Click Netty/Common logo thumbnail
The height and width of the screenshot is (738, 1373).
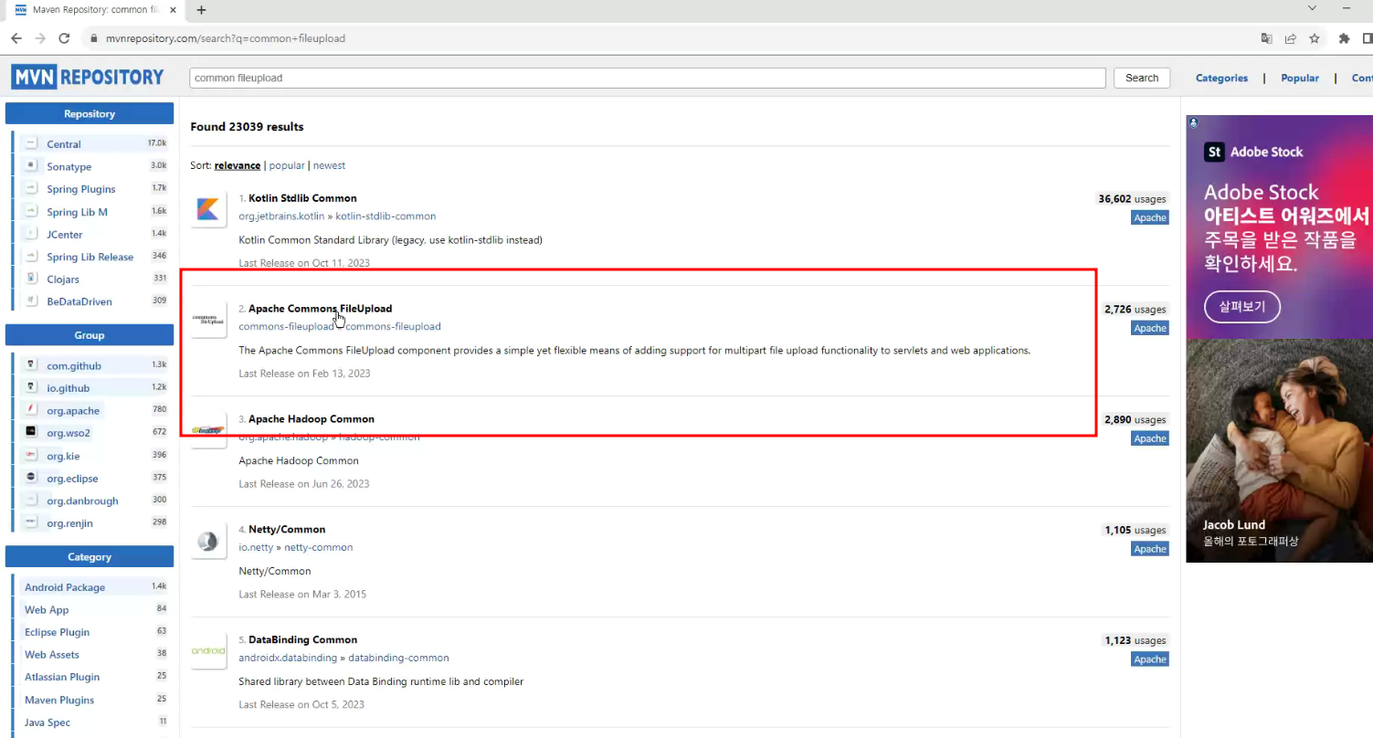(x=208, y=541)
